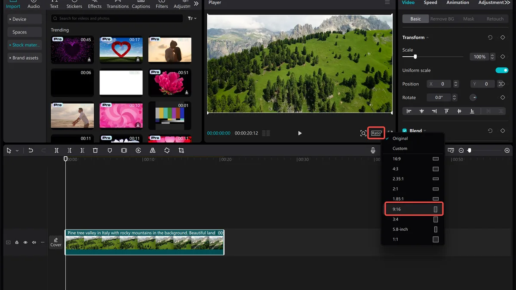Reset the Blend settings
The image size is (516, 290).
[x=490, y=131]
